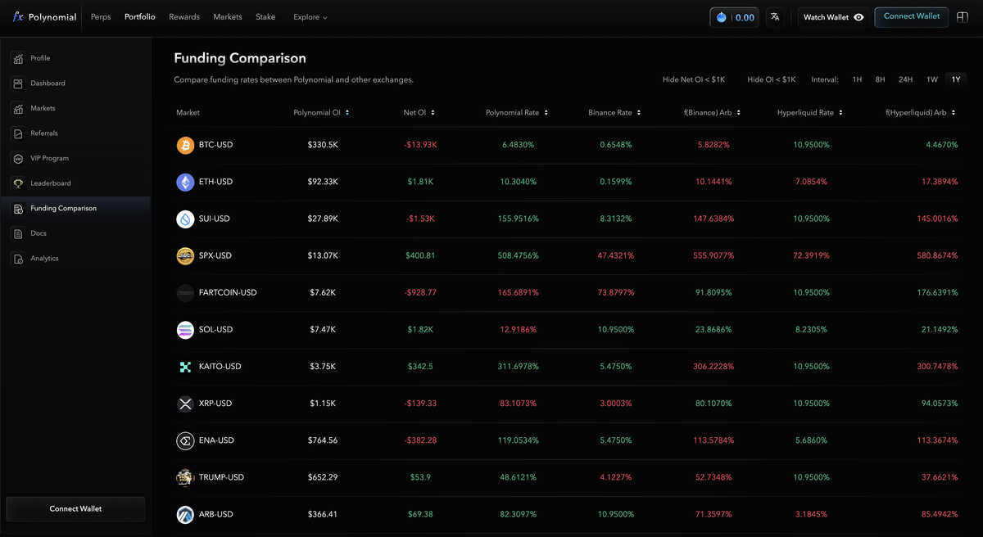
Task: Click the SOL-USD market name
Action: point(215,329)
